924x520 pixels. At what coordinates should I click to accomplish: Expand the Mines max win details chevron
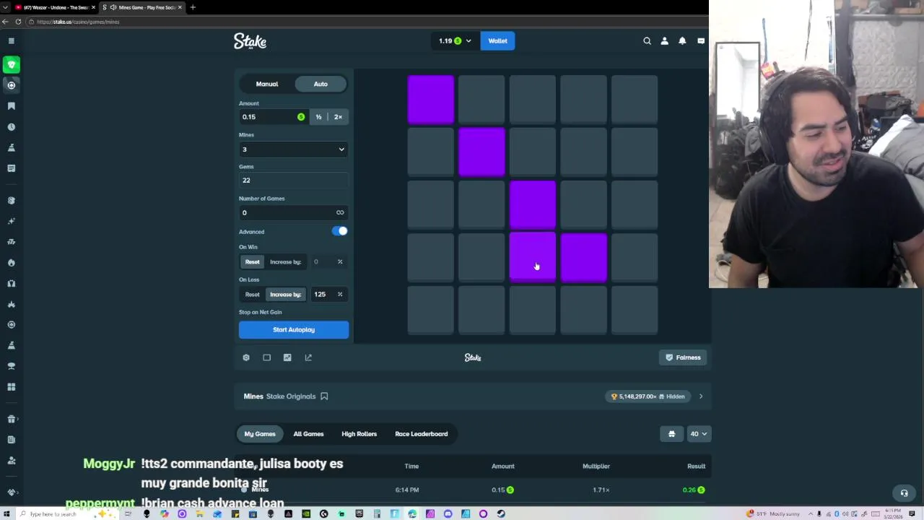coord(700,396)
